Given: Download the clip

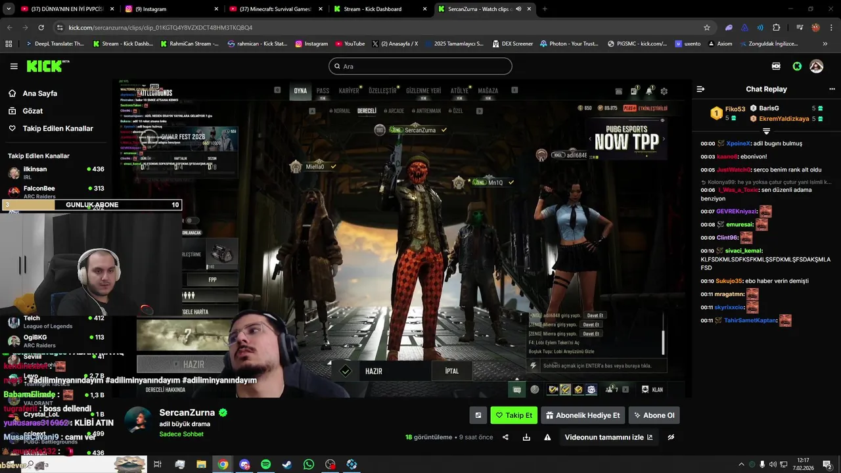Looking at the screenshot, I should [526, 438].
